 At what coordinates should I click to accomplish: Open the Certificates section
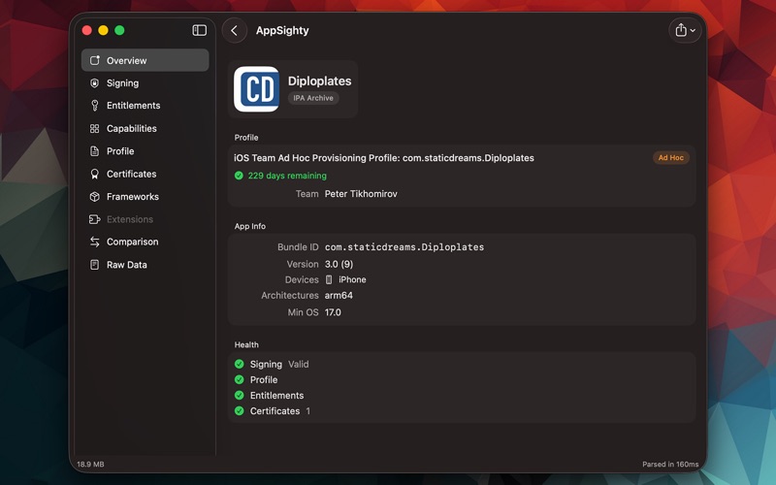coord(145,174)
